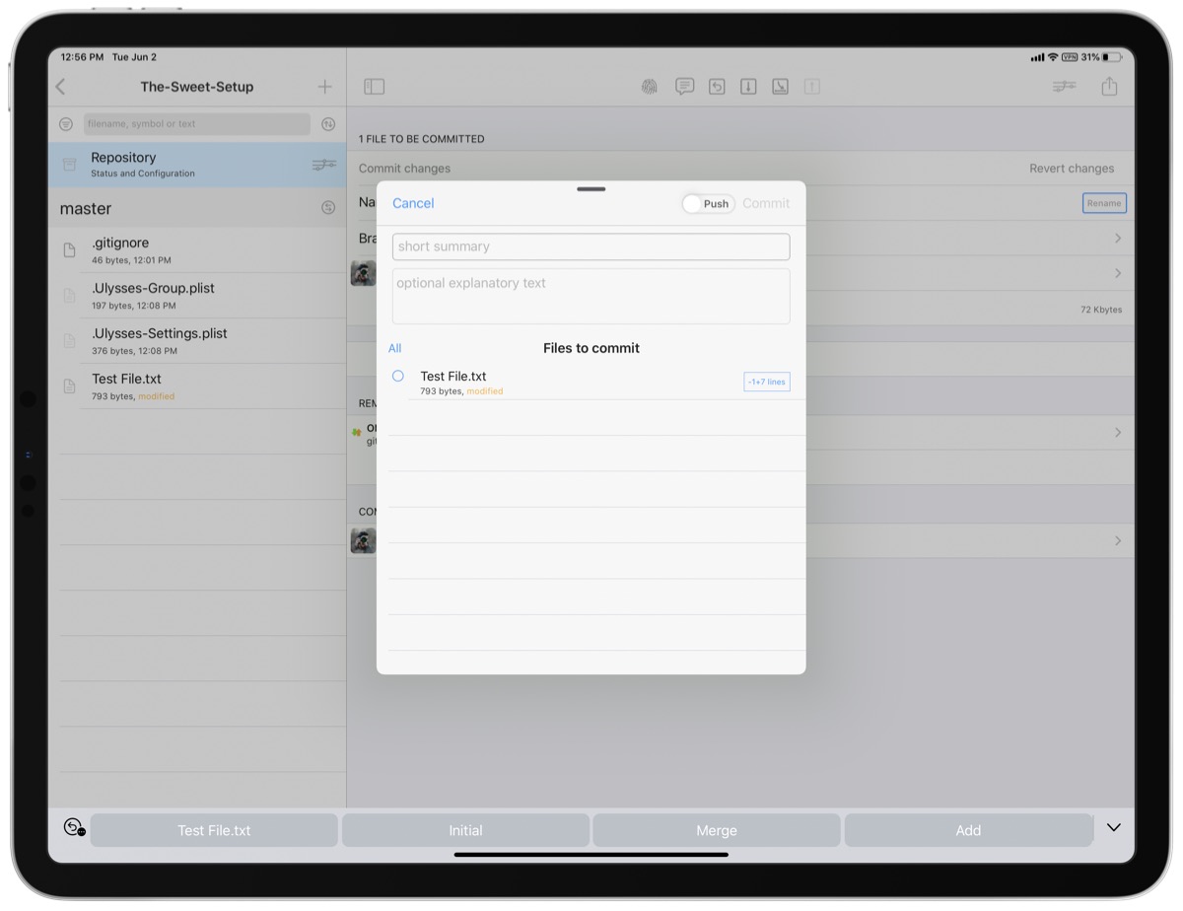Click the "12:56 PM" clock in status bar
This screenshot has width=1183, height=911.
(82, 57)
